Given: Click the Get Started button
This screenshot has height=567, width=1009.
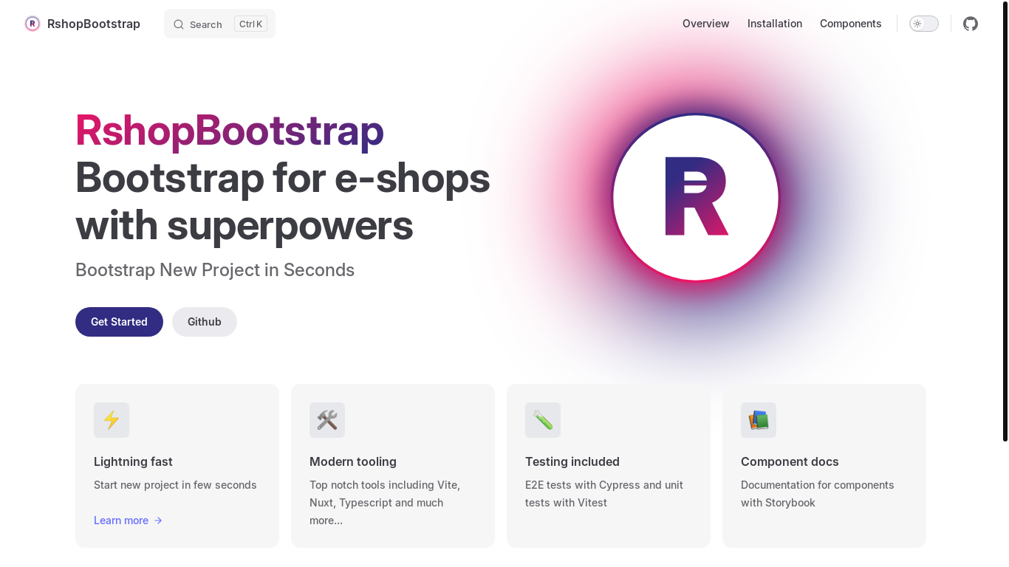Looking at the screenshot, I should pos(119,322).
